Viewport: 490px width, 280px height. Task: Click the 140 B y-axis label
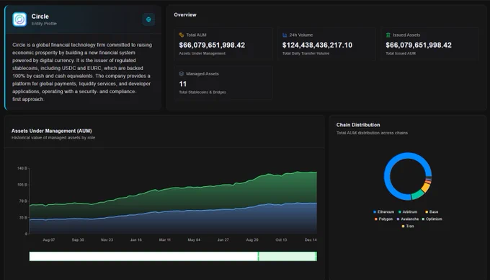22,168
